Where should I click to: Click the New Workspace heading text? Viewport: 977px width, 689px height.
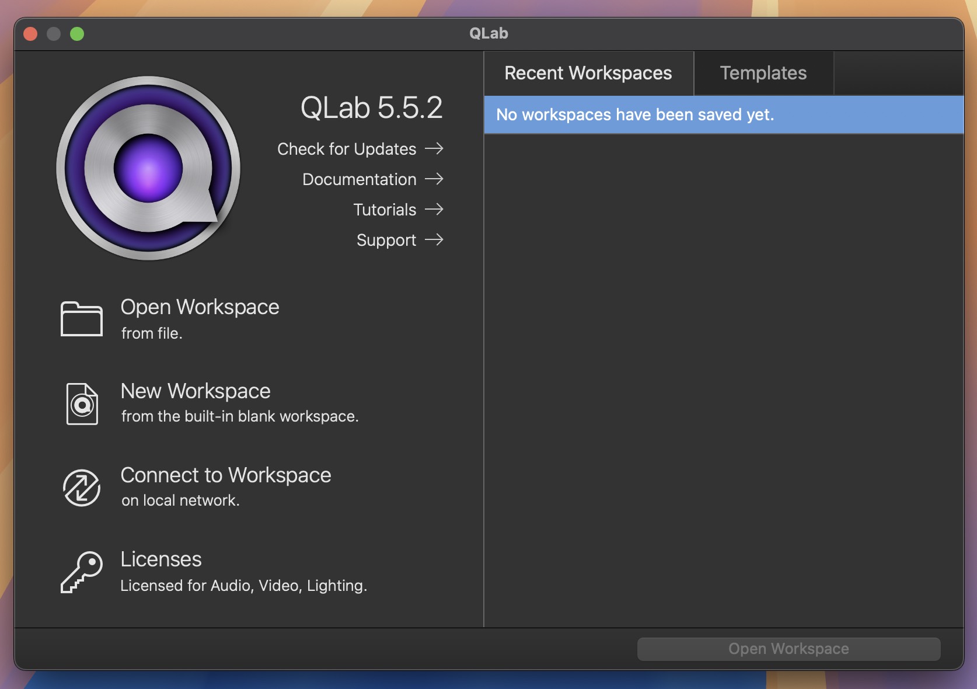click(x=196, y=391)
